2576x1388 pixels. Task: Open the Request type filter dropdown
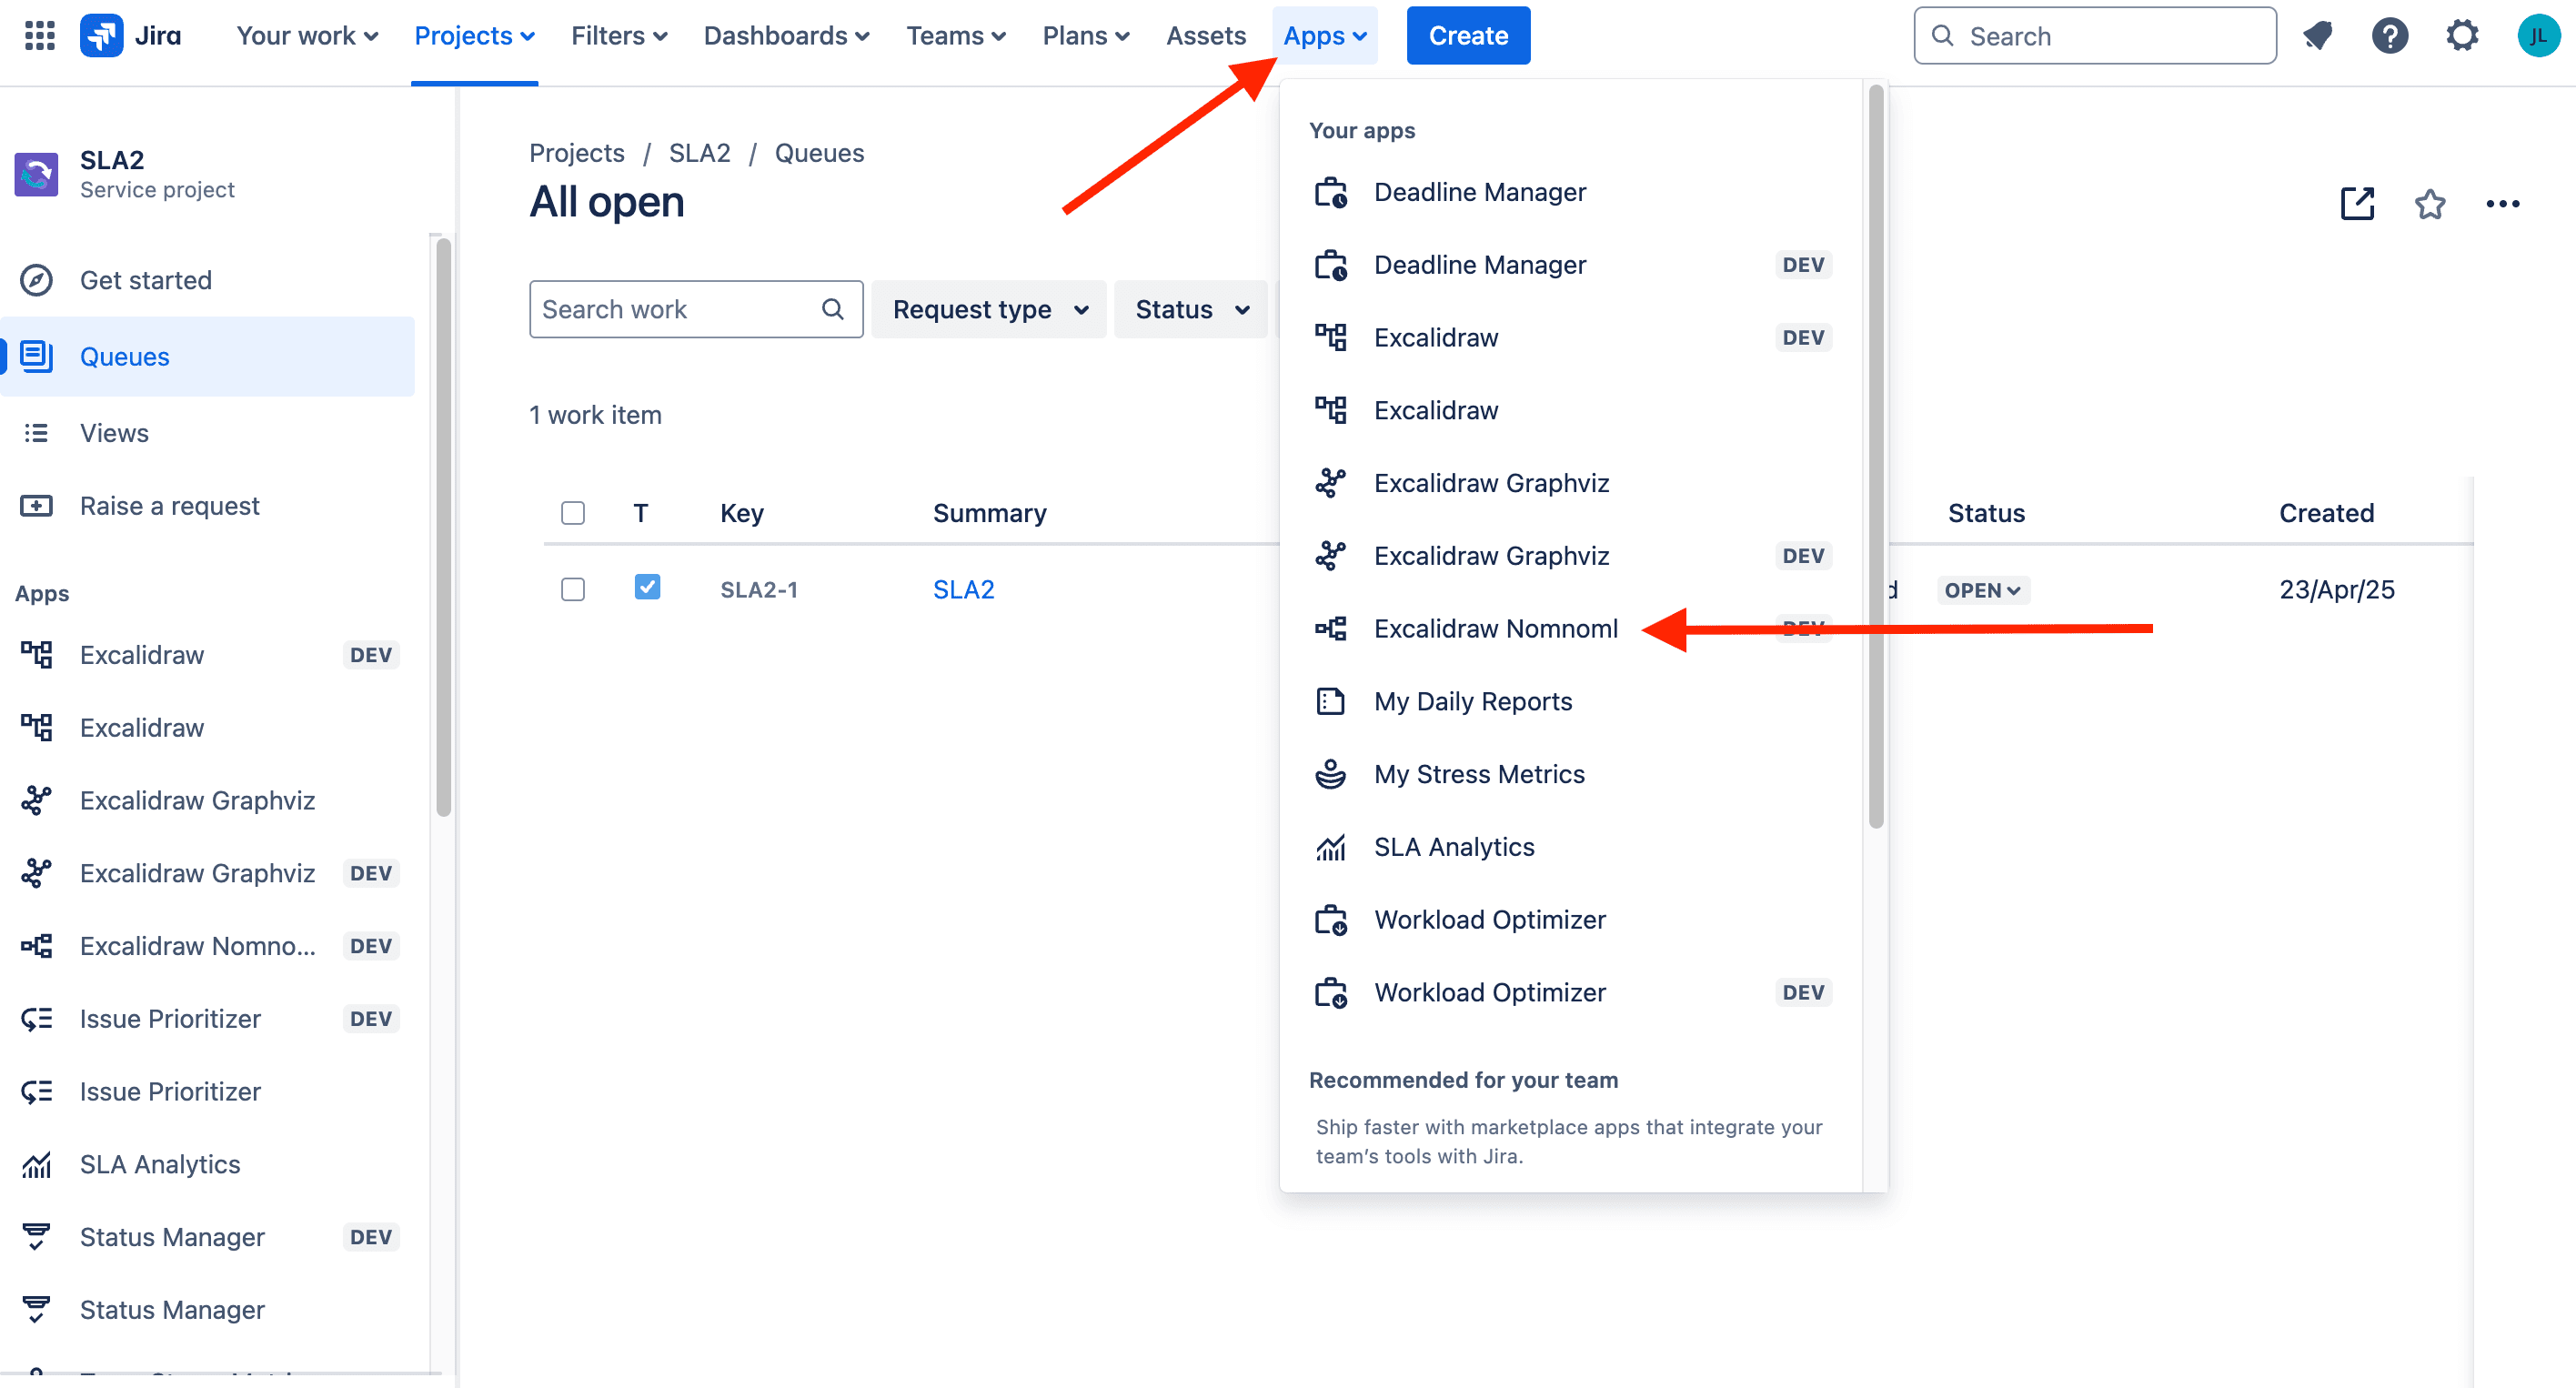pyautogui.click(x=988, y=309)
